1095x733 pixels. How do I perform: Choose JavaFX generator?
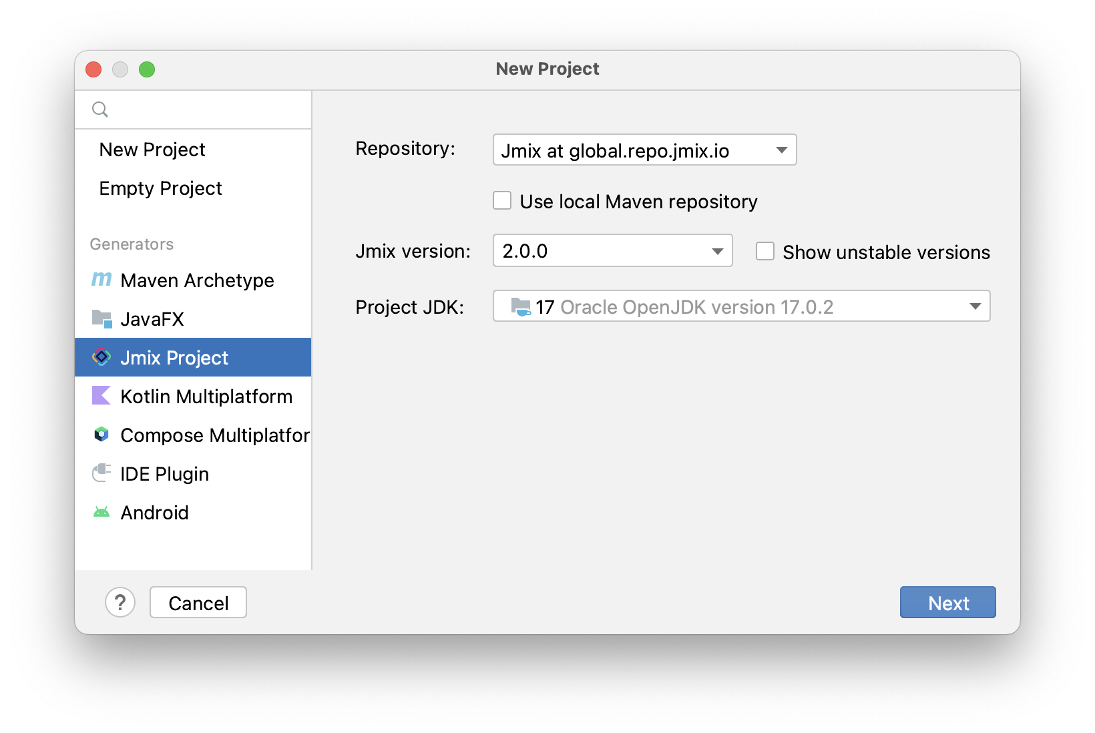click(x=193, y=318)
